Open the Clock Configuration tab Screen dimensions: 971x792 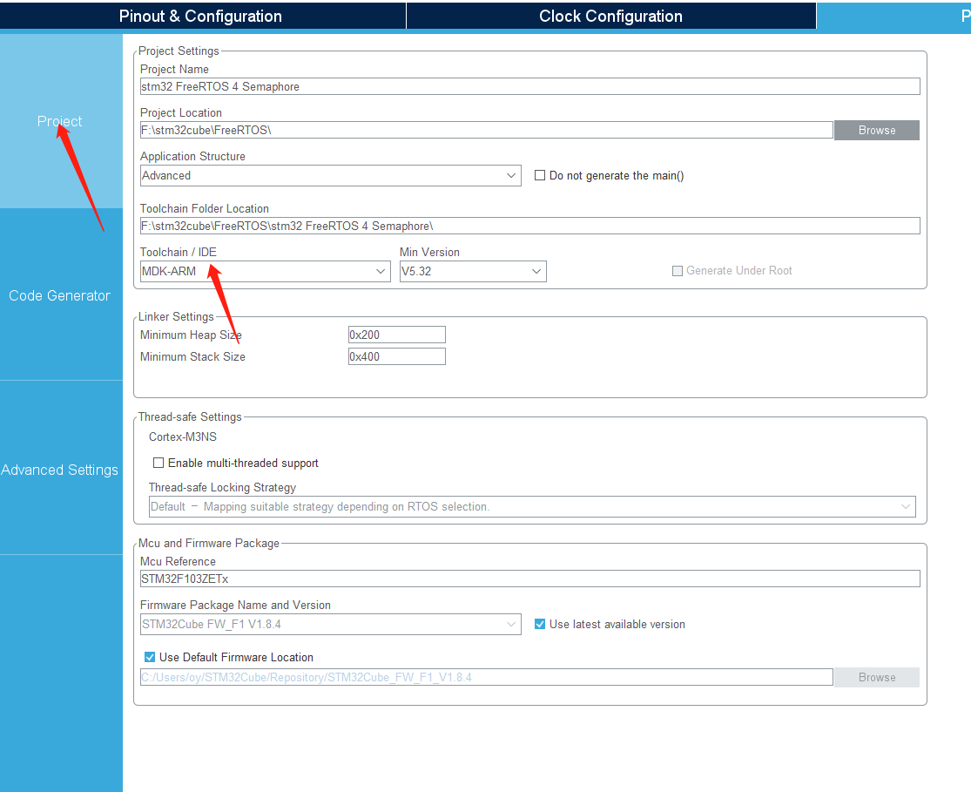610,15
